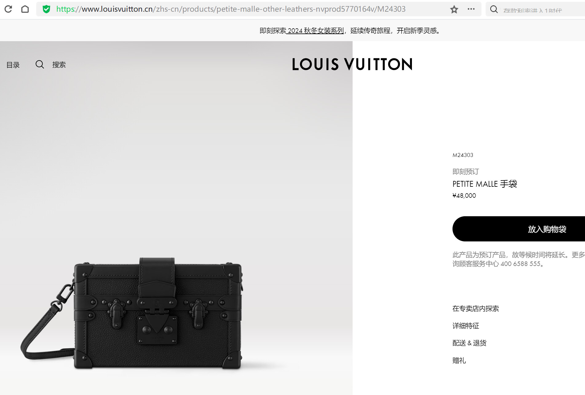Screen dimensions: 585x395
Task: Focus the browser address bar URL
Action: coord(231,9)
